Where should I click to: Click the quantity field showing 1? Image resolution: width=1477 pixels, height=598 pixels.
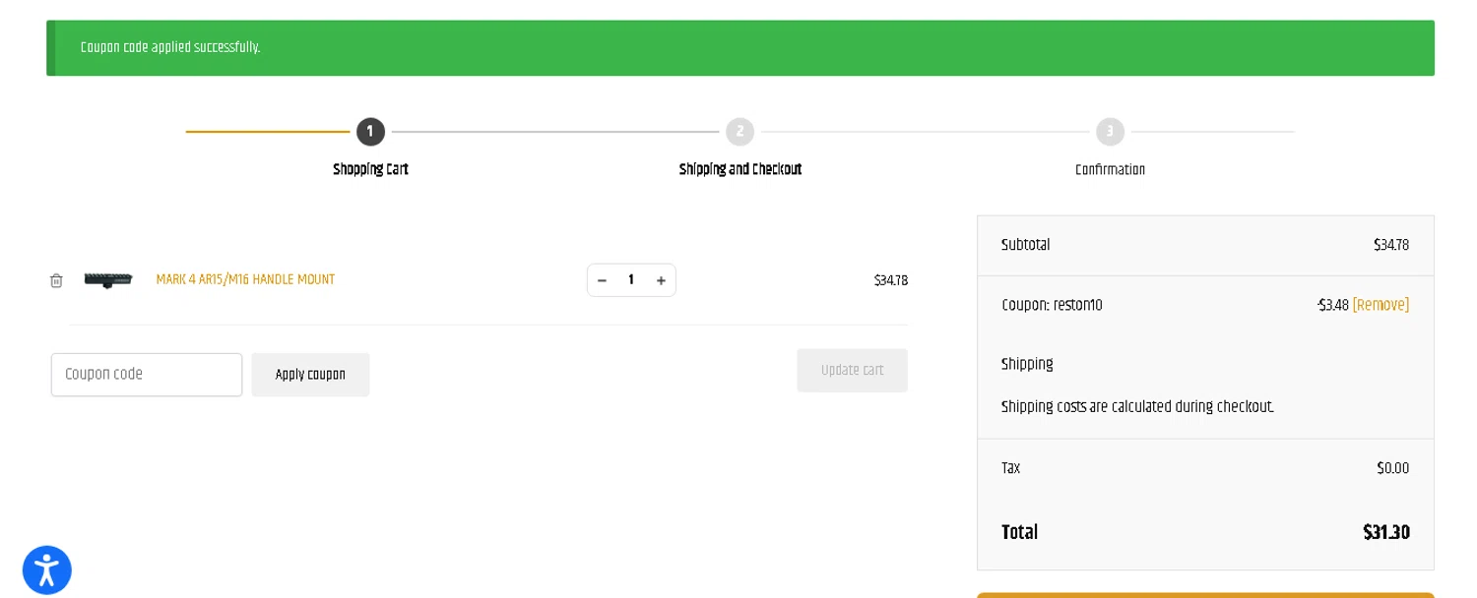tap(631, 280)
